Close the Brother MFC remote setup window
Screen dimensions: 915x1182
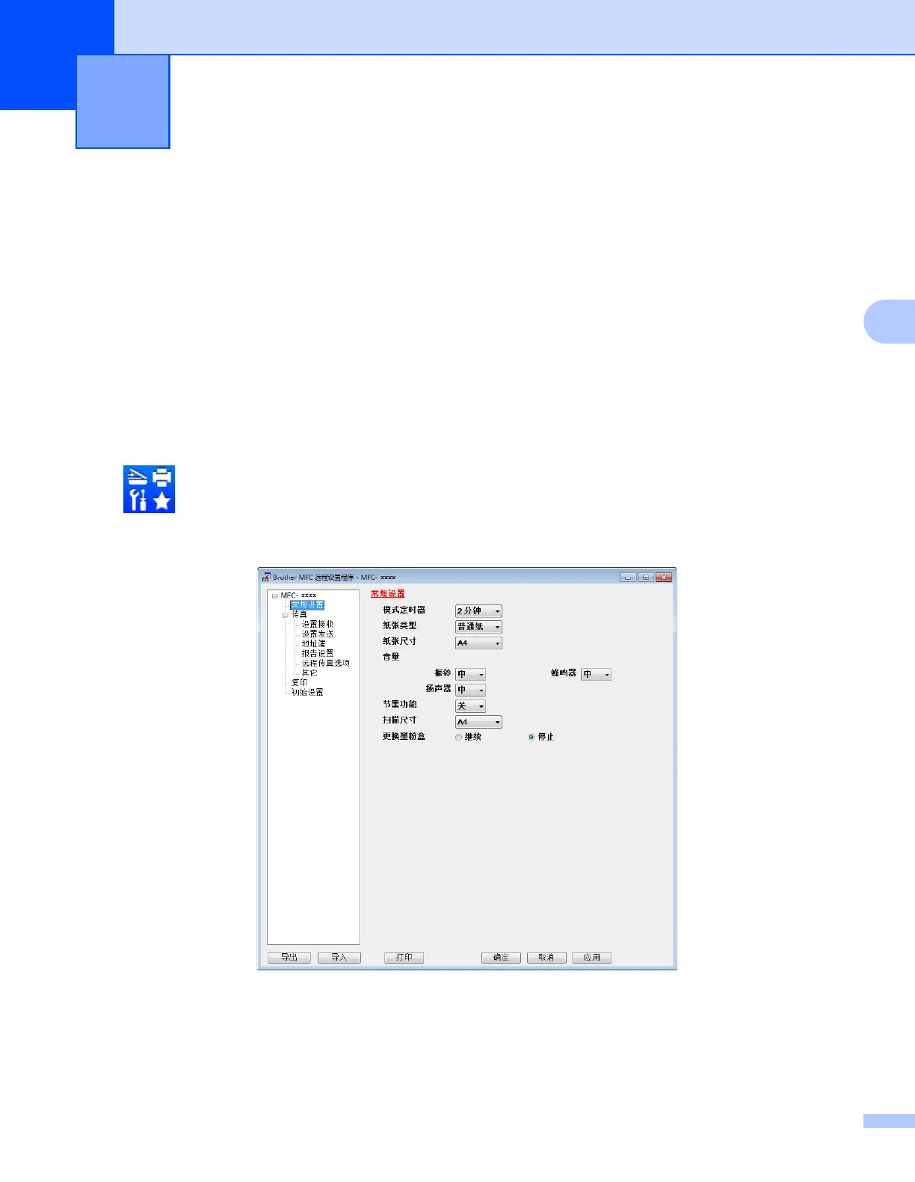(664, 578)
